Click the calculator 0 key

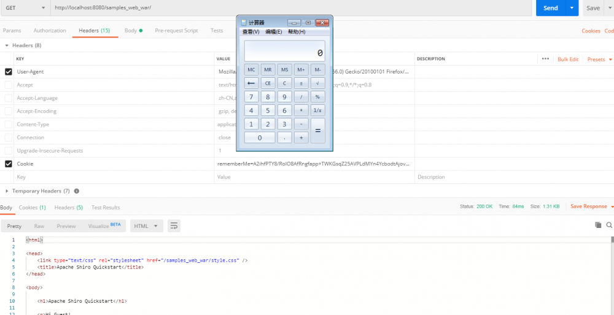[x=260, y=137]
